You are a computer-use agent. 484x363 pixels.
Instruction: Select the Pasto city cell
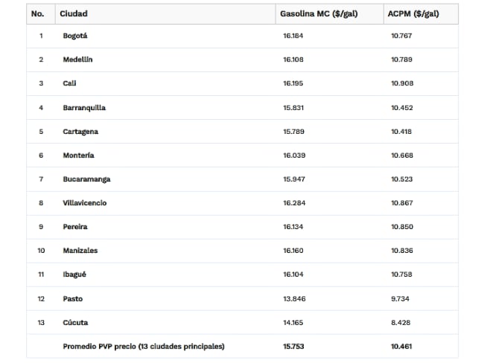point(73,298)
